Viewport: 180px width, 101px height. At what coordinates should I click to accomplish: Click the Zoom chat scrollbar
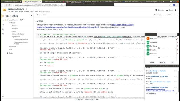(178, 81)
